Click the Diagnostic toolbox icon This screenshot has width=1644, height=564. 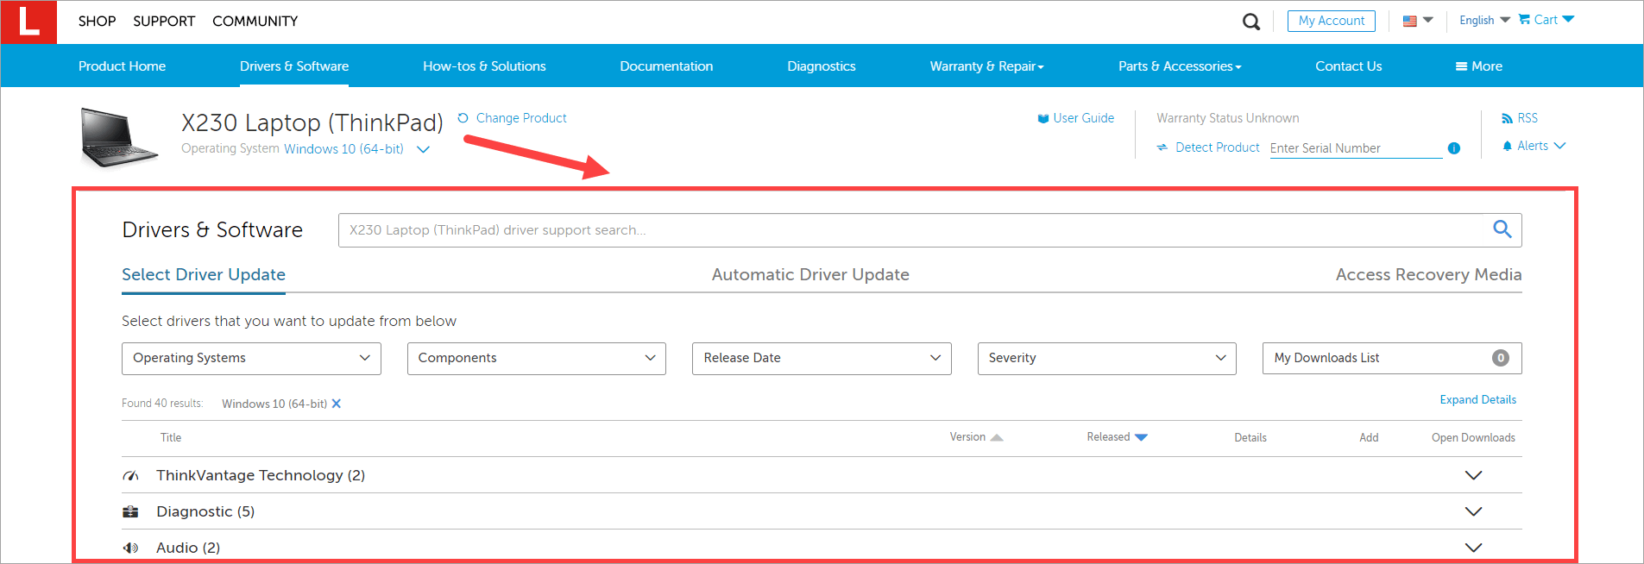[x=130, y=512]
